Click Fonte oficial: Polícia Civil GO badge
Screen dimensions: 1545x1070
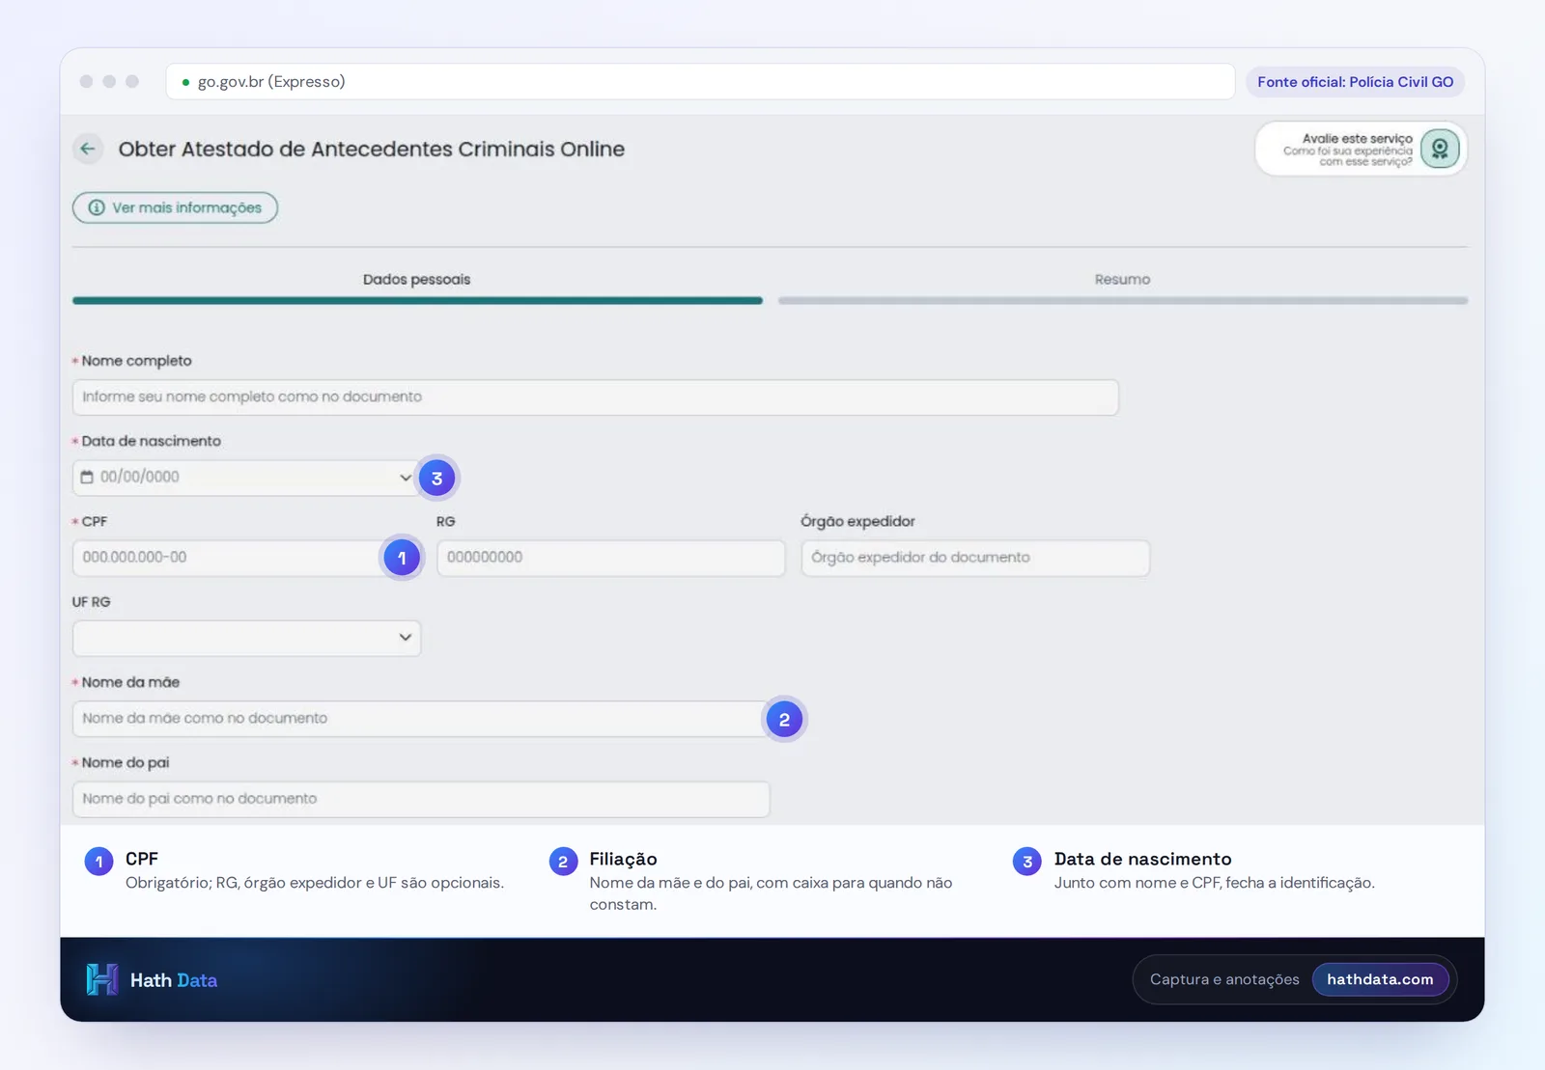click(1355, 82)
